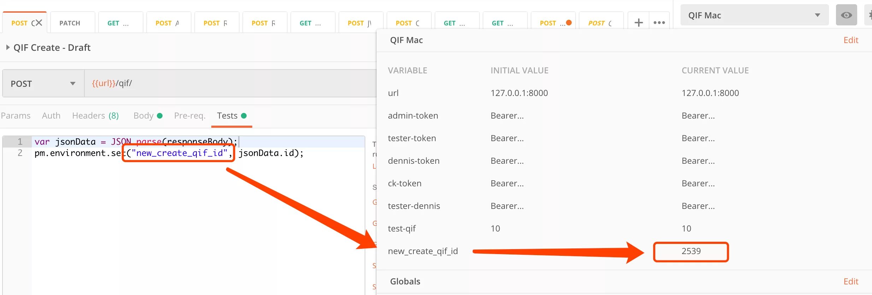
Task: Click Edit next to QIF Mac environment
Action: pos(851,40)
